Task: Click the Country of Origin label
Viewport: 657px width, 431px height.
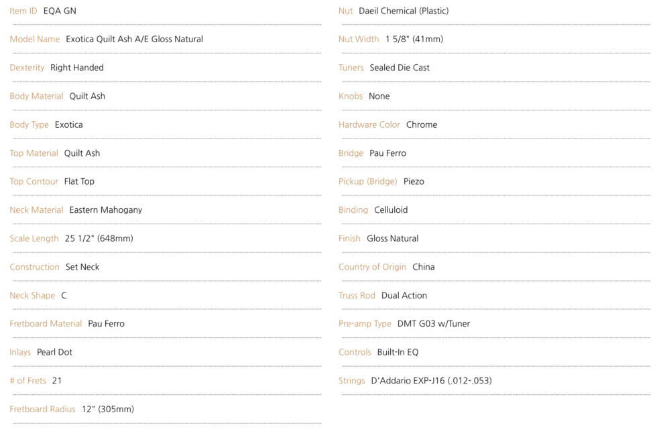Action: coord(372,266)
